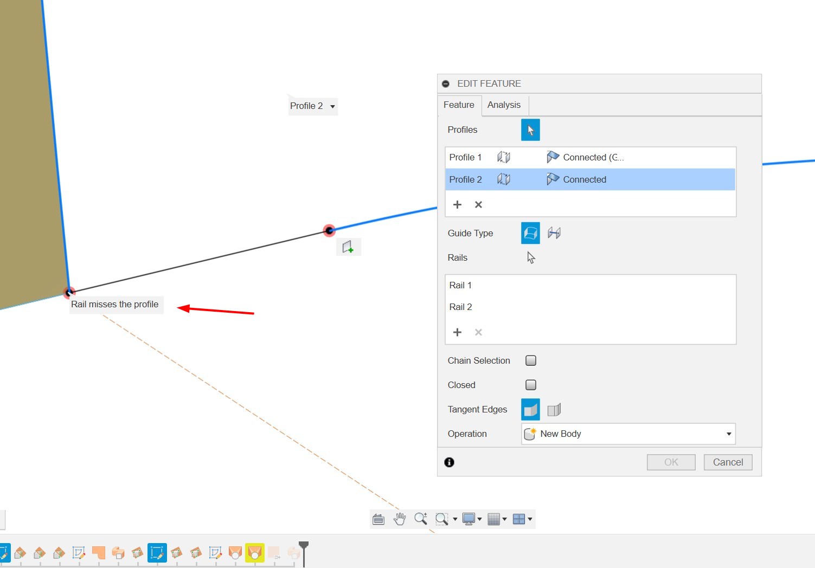The width and height of the screenshot is (815, 568).
Task: Set Tangent Edges to keep option
Action: coord(554,410)
